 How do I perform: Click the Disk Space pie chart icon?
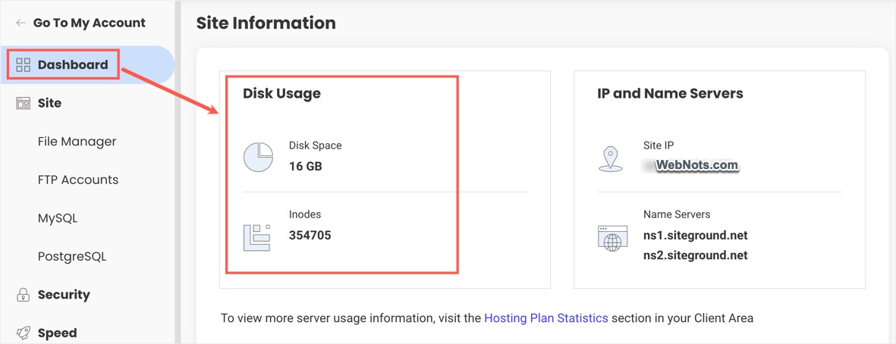[x=258, y=156]
